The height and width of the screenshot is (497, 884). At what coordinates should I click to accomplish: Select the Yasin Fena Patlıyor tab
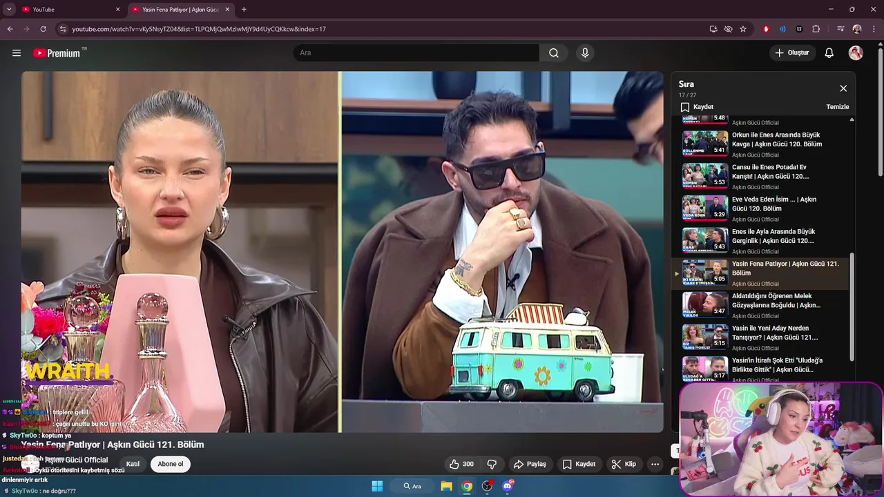[x=181, y=10]
